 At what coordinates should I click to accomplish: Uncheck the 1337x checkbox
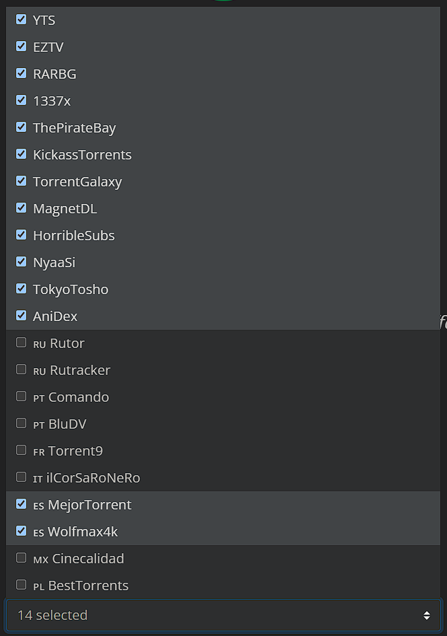[21, 100]
